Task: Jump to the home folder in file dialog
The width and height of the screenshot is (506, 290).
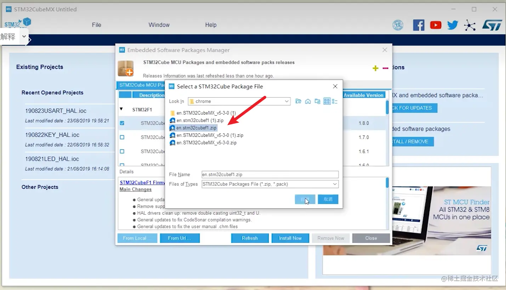Action: (x=308, y=101)
